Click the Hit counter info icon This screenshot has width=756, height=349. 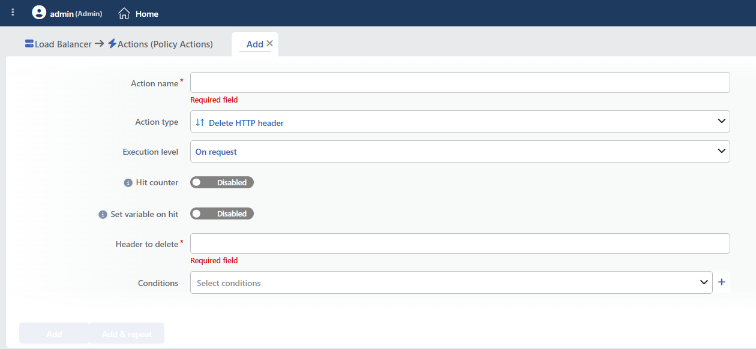[x=128, y=183]
